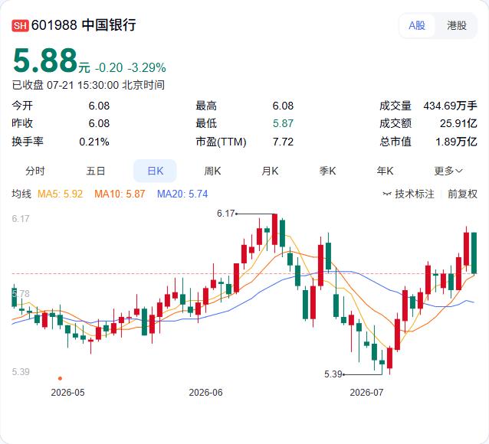The image size is (489, 444).
Task: Select the 月K chart tab
Action: pyautogui.click(x=270, y=171)
